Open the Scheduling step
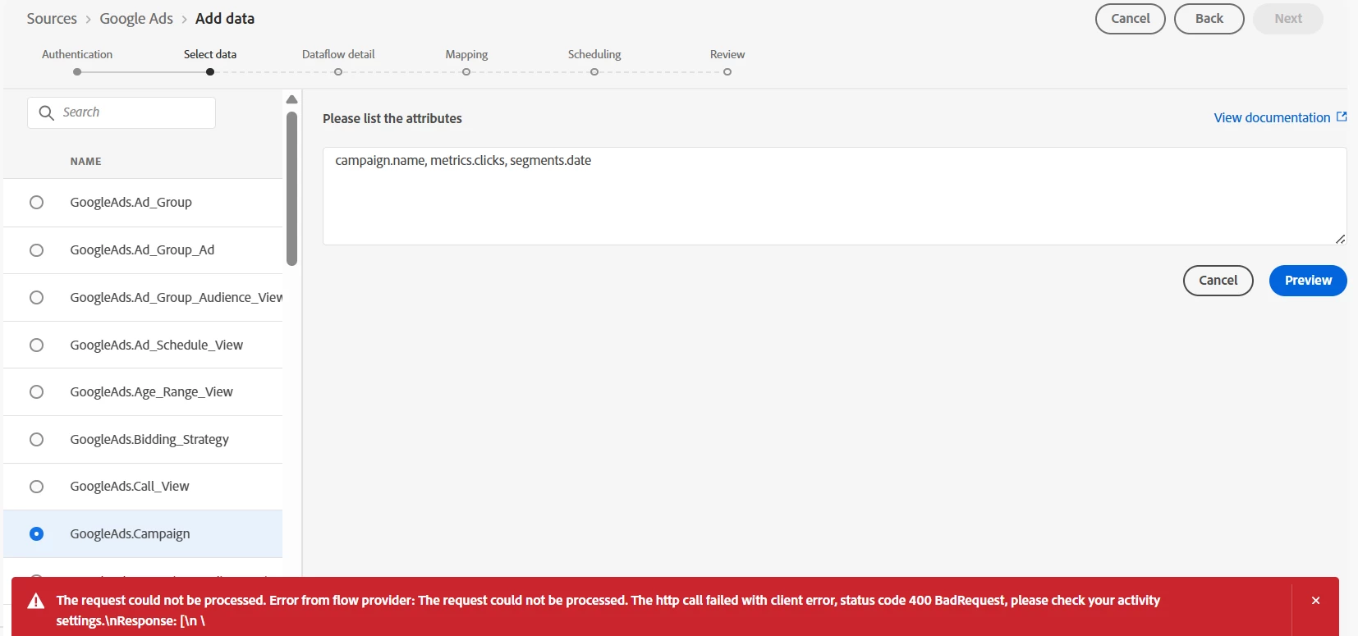This screenshot has height=636, width=1358. 594,54
